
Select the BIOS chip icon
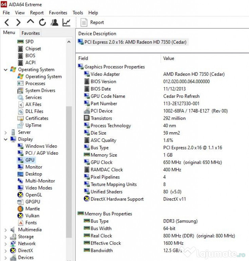pos(20,56)
